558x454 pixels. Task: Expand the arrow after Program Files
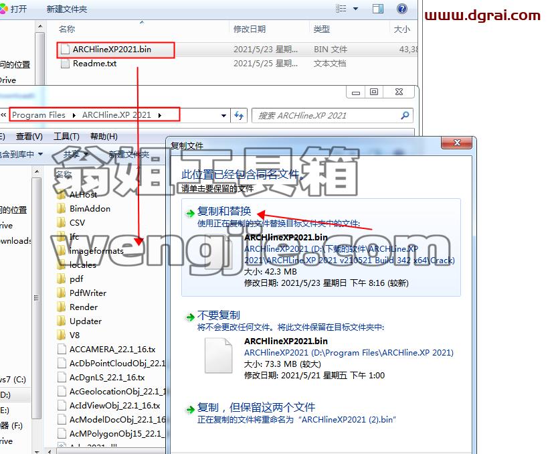point(74,115)
